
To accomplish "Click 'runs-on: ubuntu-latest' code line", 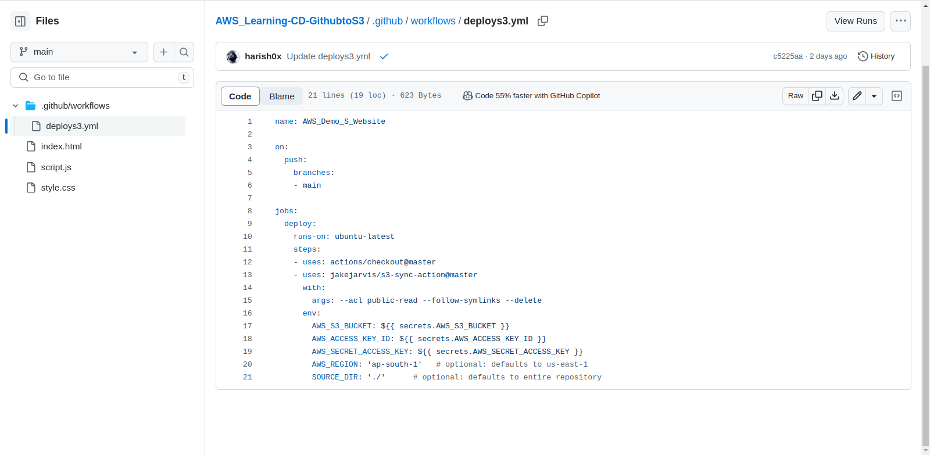I will (x=344, y=237).
